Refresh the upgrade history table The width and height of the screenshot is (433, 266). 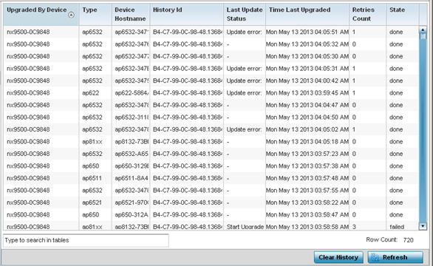pos(395,257)
